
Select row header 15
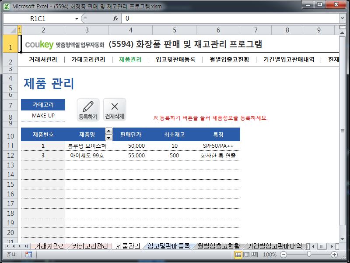coord(10,184)
